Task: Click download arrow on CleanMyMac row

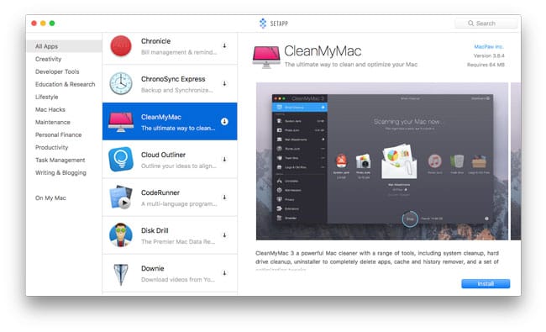Action: click(x=224, y=121)
